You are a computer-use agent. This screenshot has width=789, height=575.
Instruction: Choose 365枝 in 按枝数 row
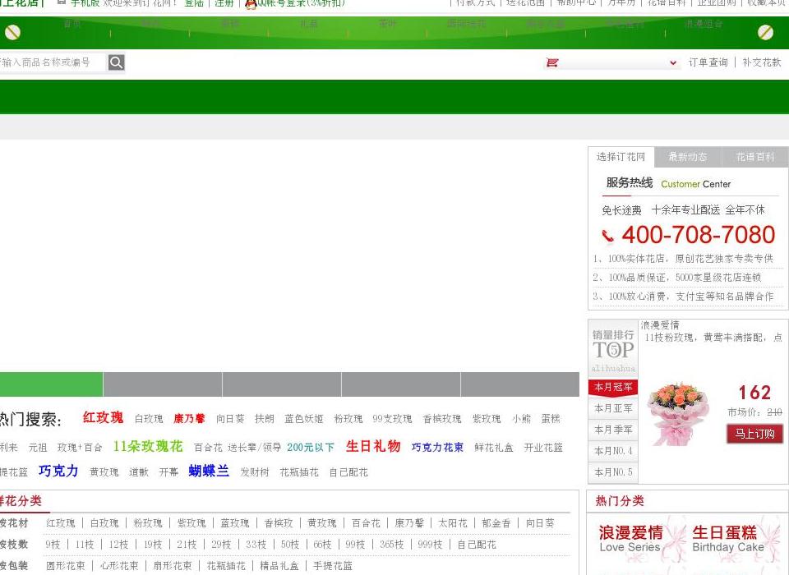(392, 545)
